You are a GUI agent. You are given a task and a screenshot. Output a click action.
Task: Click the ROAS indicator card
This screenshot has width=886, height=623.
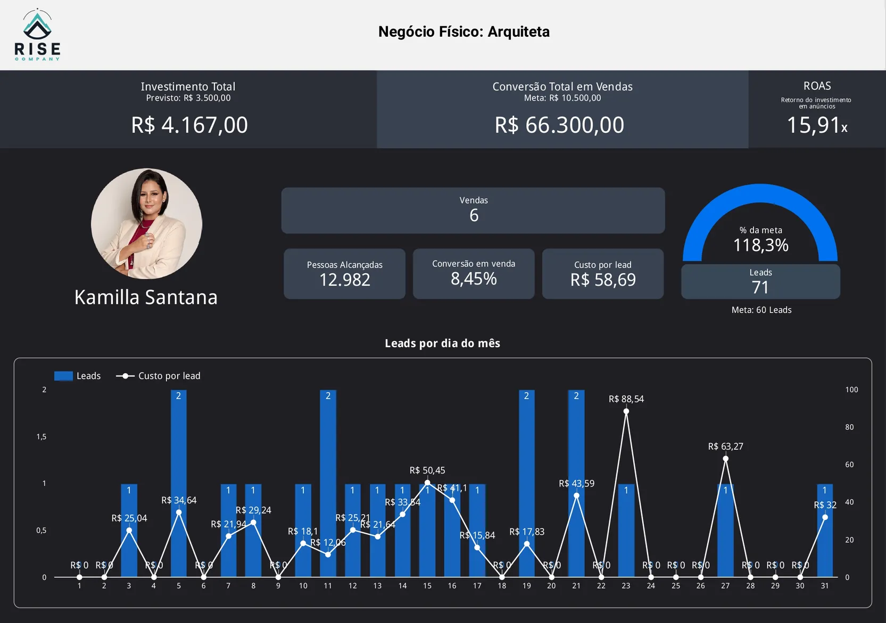click(x=817, y=109)
